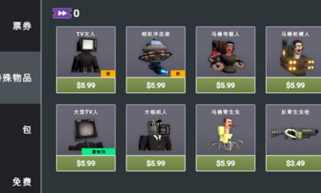This screenshot has height=193, width=321.
Task: Switch to the 免费 sidebar tab
Action: [22, 182]
